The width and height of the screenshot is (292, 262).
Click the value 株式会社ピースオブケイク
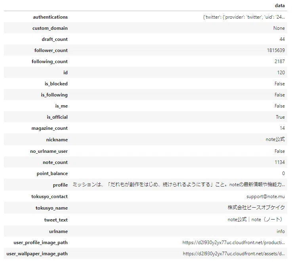click(256, 208)
